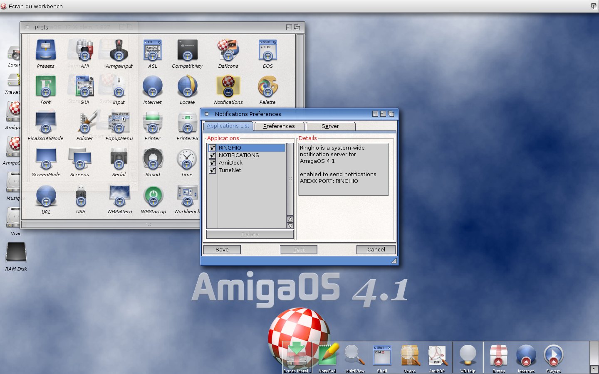This screenshot has width=599, height=374.
Task: Uncheck the NOTIFICATIONS application checkbox
Action: [x=213, y=155]
